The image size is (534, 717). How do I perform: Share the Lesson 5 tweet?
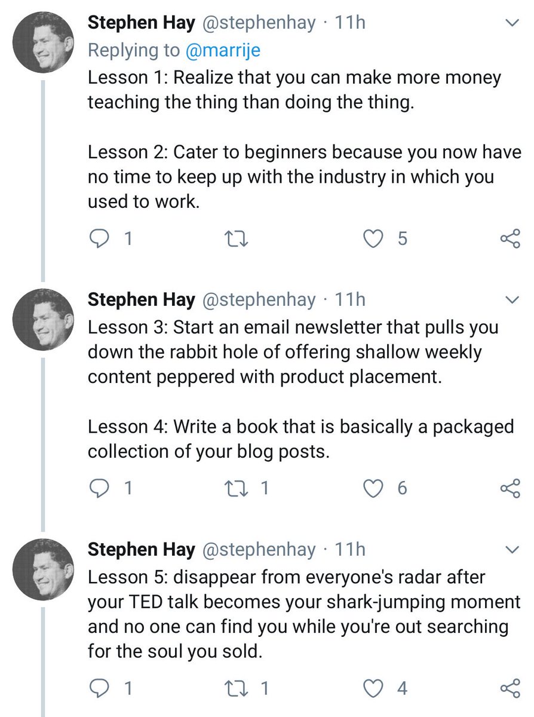(x=510, y=688)
